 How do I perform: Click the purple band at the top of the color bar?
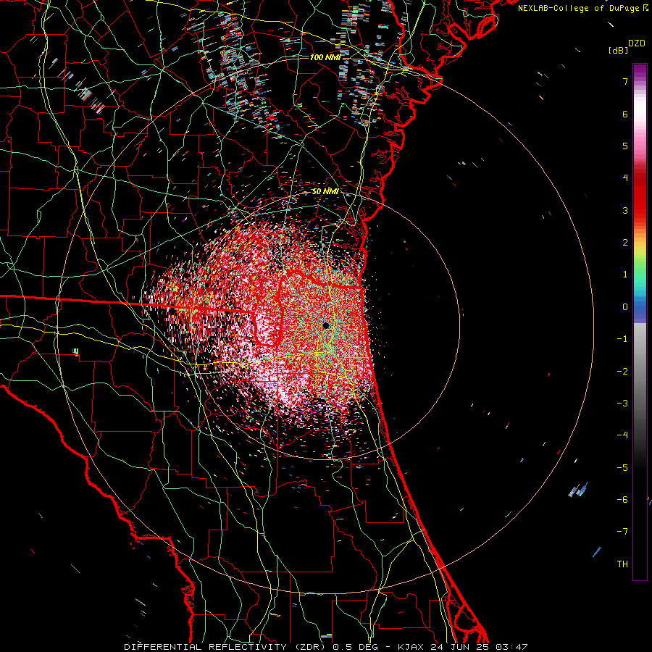point(640,70)
